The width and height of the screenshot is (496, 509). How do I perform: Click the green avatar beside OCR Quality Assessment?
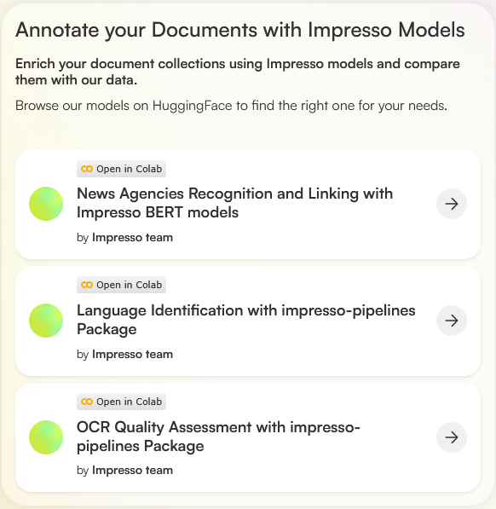coord(46,437)
